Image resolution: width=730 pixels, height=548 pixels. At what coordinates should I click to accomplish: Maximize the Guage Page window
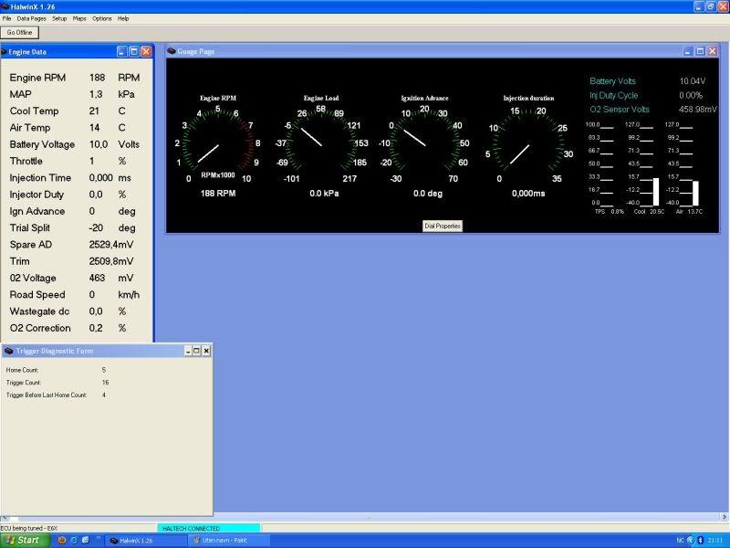click(700, 51)
